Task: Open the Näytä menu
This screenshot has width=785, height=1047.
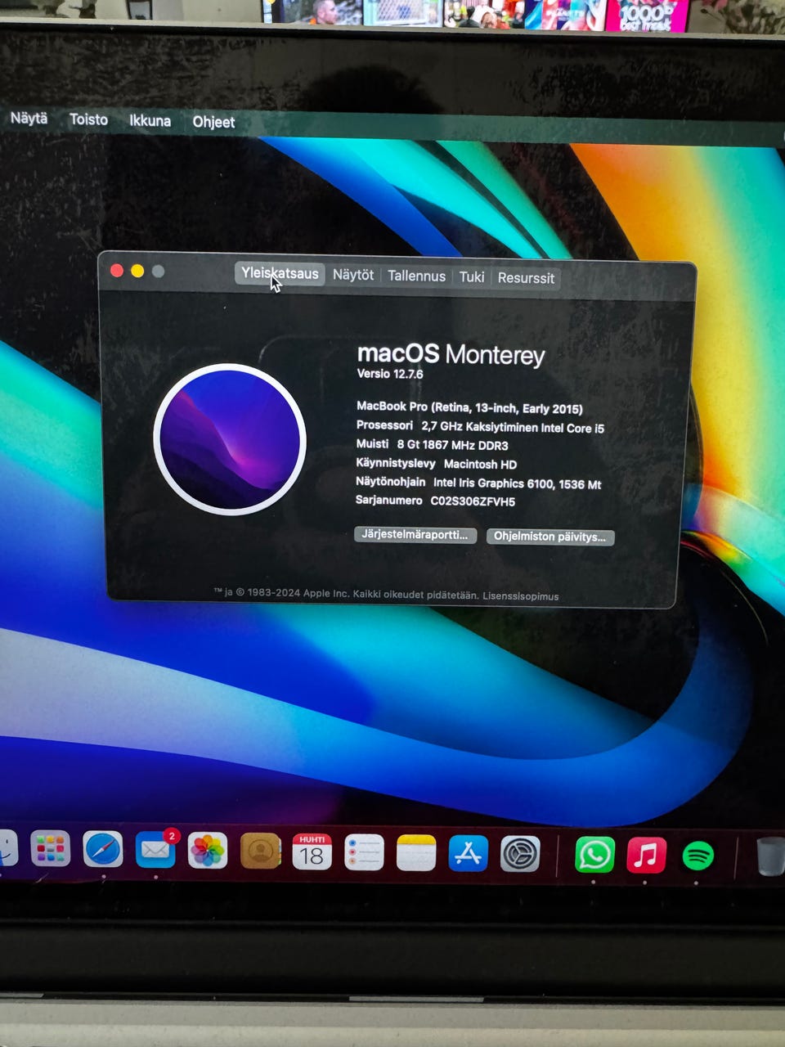Action: tap(29, 118)
